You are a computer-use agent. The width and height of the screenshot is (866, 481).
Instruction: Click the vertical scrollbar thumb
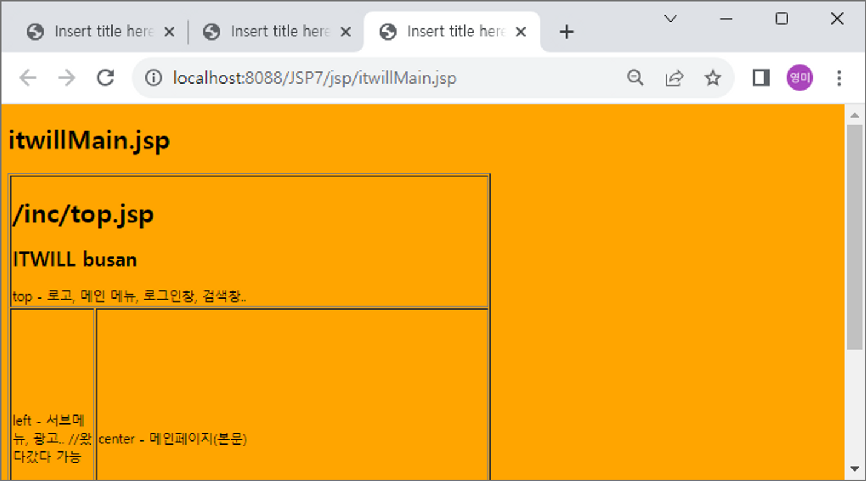(x=854, y=237)
